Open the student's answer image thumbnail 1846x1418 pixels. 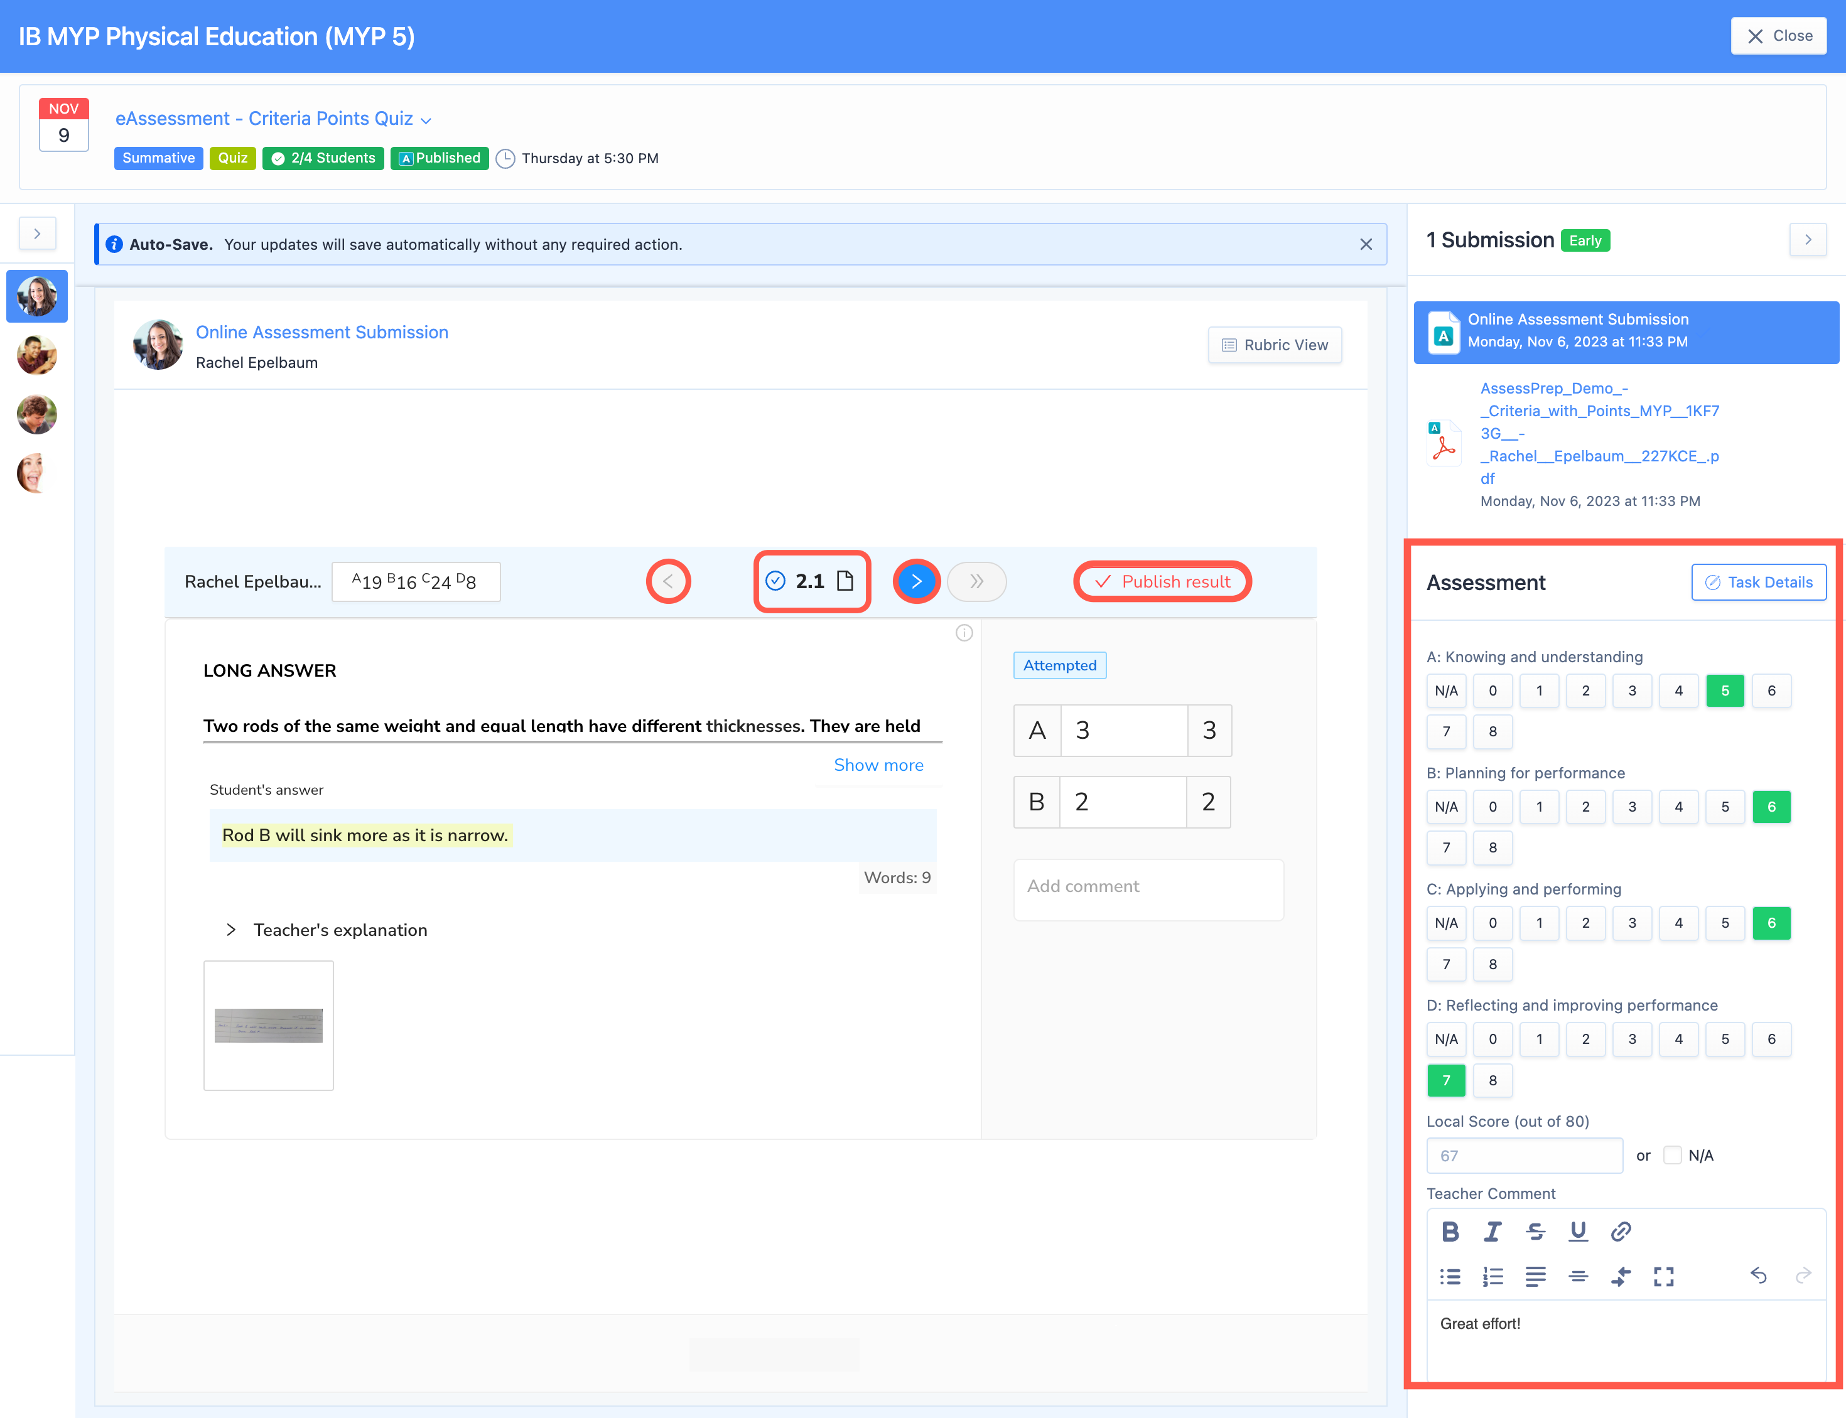[268, 1026]
